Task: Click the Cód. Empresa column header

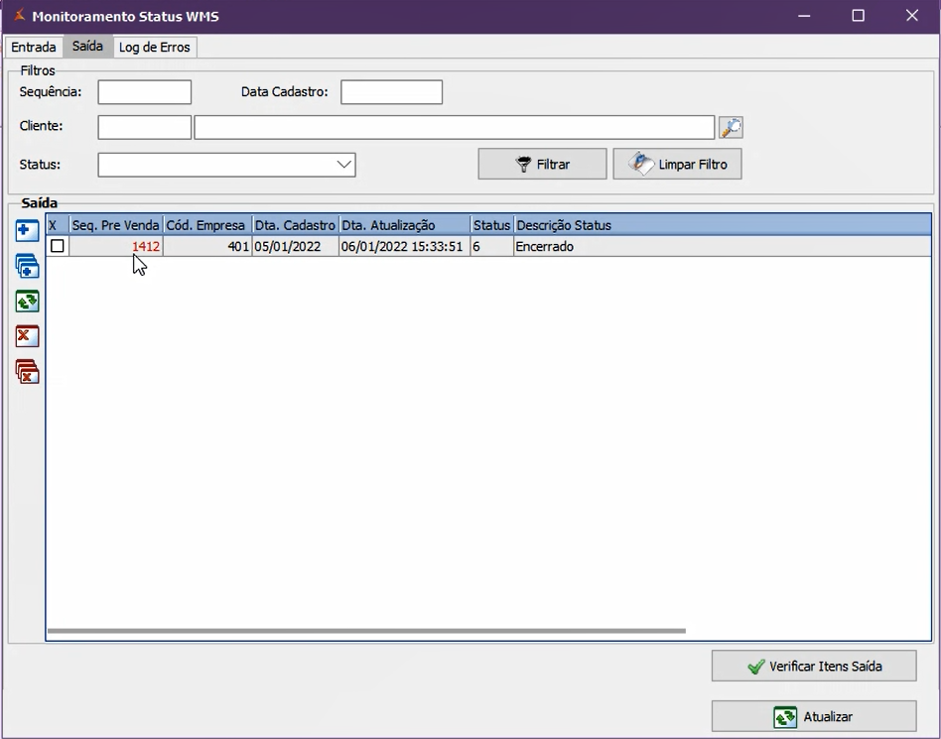Action: point(207,225)
